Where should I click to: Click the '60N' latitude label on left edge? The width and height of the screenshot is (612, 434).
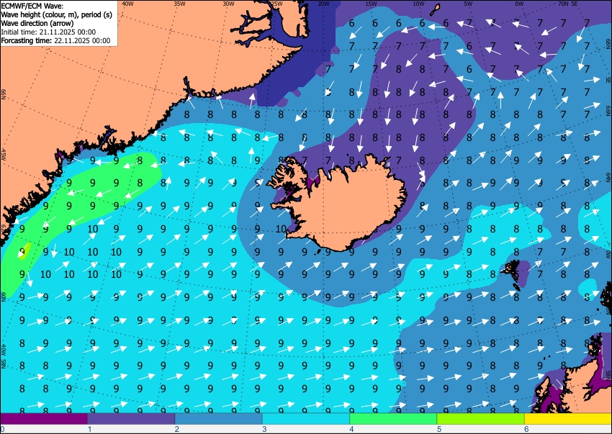click(4, 297)
